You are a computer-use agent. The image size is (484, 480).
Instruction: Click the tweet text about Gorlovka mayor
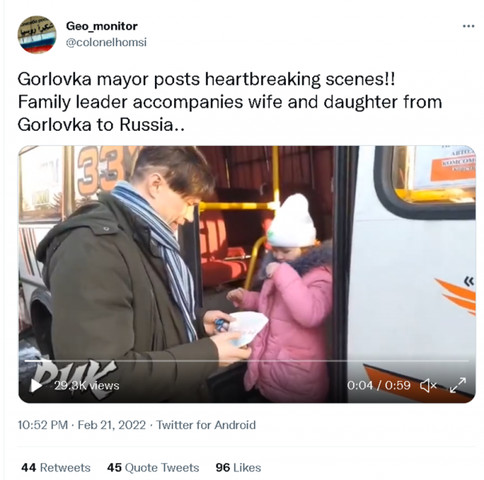pyautogui.click(x=230, y=102)
